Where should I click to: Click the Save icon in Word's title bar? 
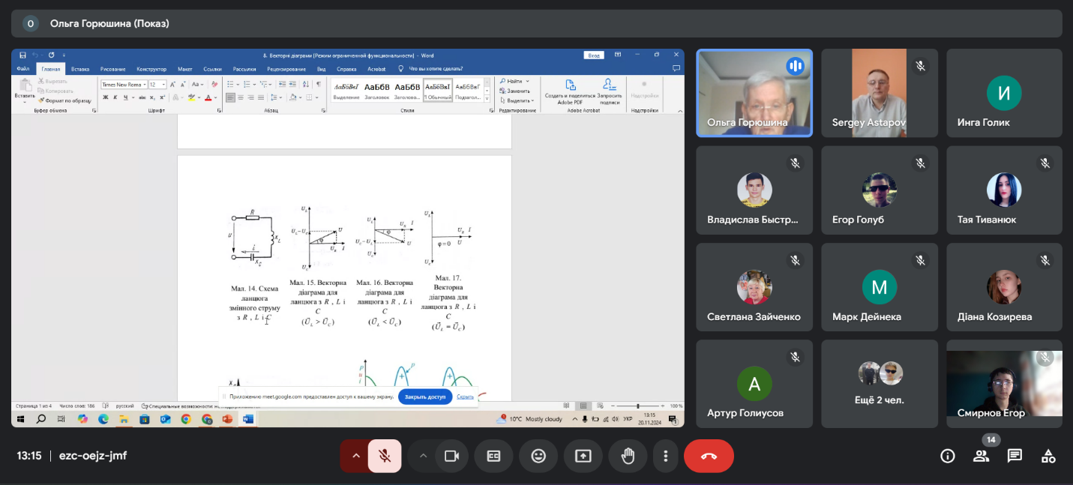coord(22,55)
